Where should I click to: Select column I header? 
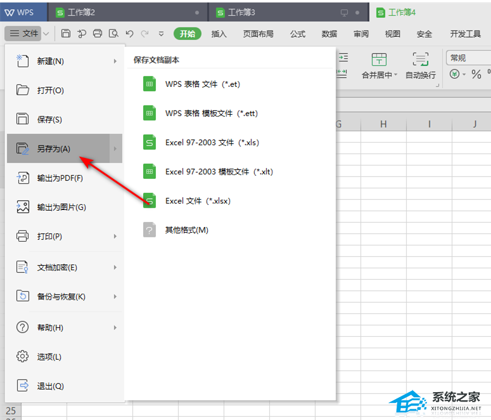[x=429, y=124]
